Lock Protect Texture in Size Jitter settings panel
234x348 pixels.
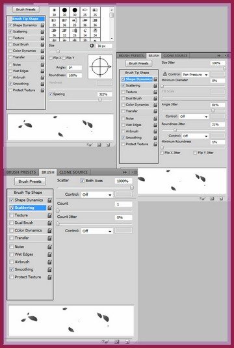coord(155,144)
